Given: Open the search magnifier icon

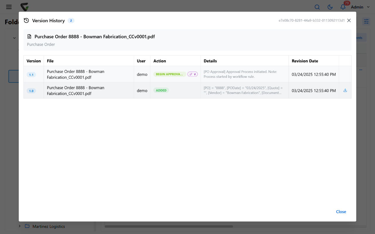Looking at the screenshot, I should click(317, 7).
